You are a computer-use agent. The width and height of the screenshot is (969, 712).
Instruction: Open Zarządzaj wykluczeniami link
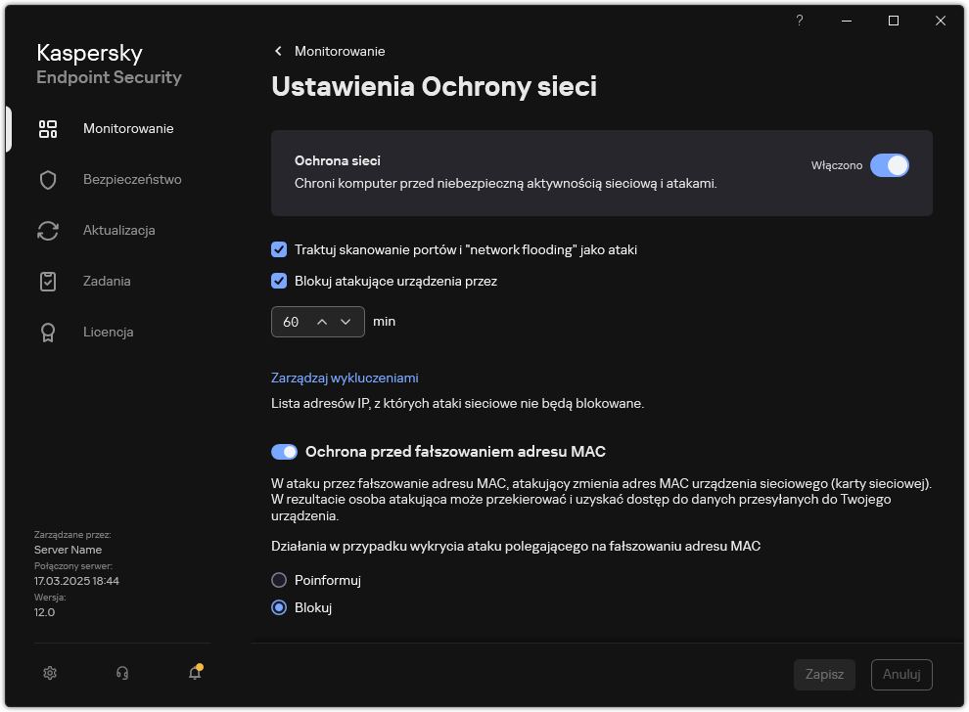point(345,378)
